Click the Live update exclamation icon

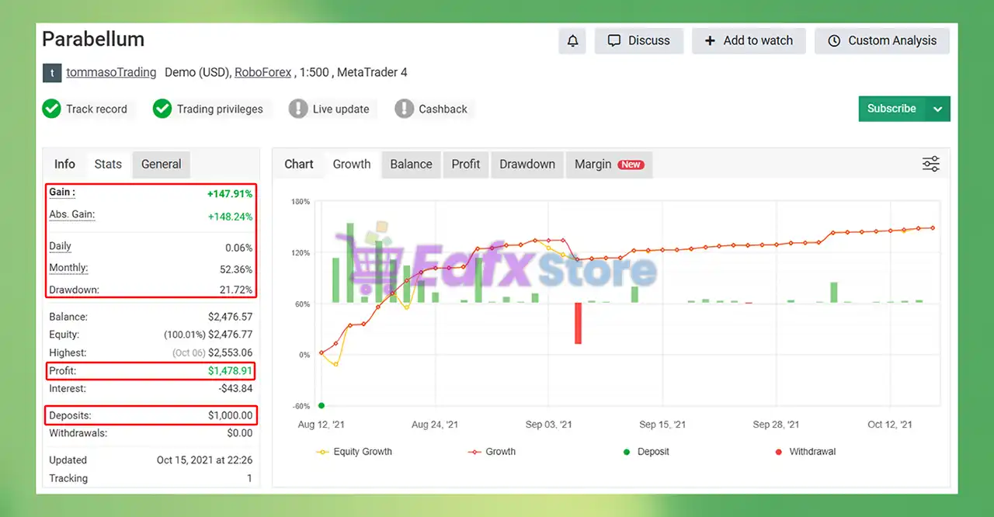click(298, 109)
